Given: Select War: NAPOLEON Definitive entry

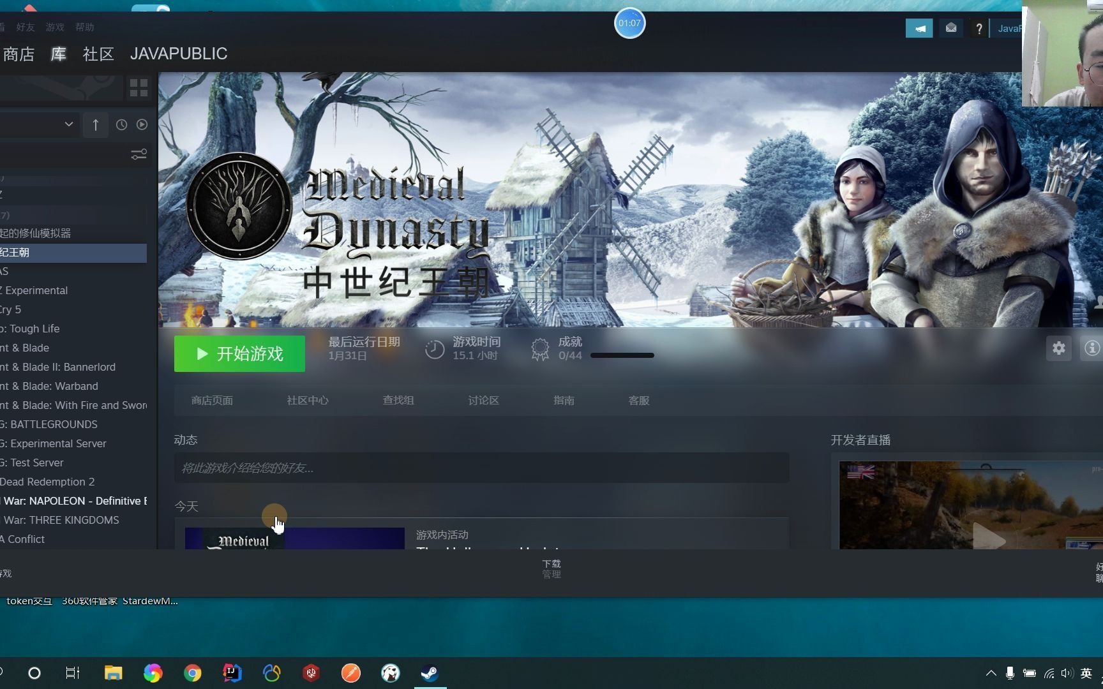Looking at the screenshot, I should point(73,501).
